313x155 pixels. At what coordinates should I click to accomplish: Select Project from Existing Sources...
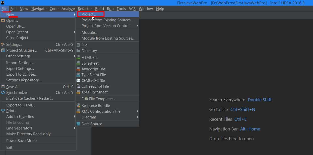[107, 20]
